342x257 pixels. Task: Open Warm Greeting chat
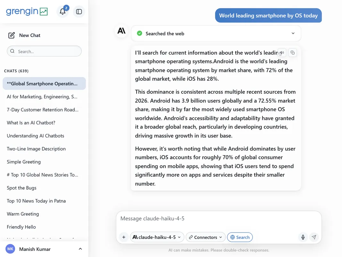tap(44, 214)
